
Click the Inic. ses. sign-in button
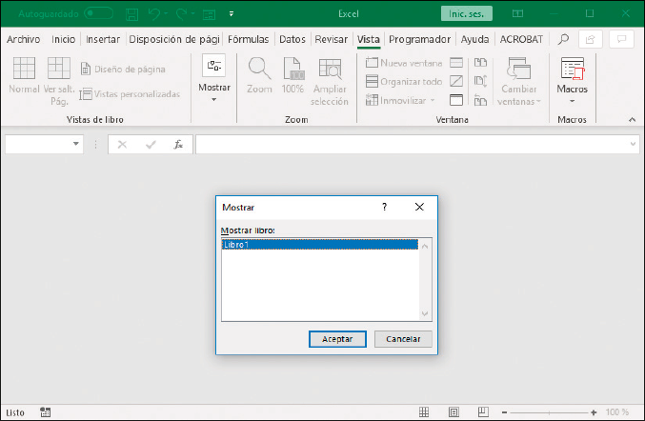coord(466,14)
